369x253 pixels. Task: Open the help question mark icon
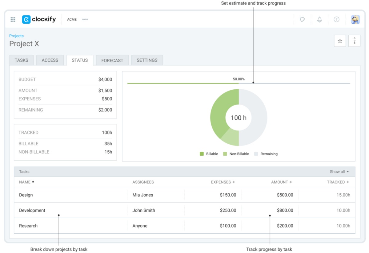[336, 19]
